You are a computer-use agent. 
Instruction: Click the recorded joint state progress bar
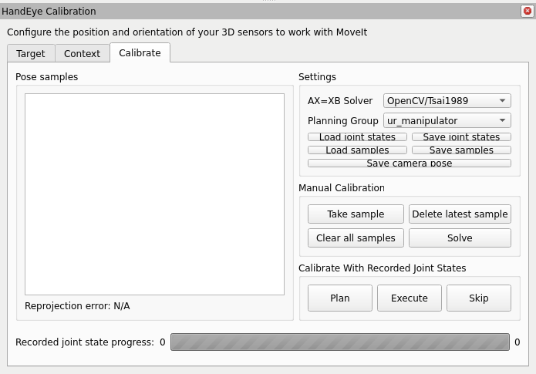point(339,342)
